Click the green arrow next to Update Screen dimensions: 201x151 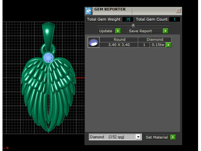[118, 31]
